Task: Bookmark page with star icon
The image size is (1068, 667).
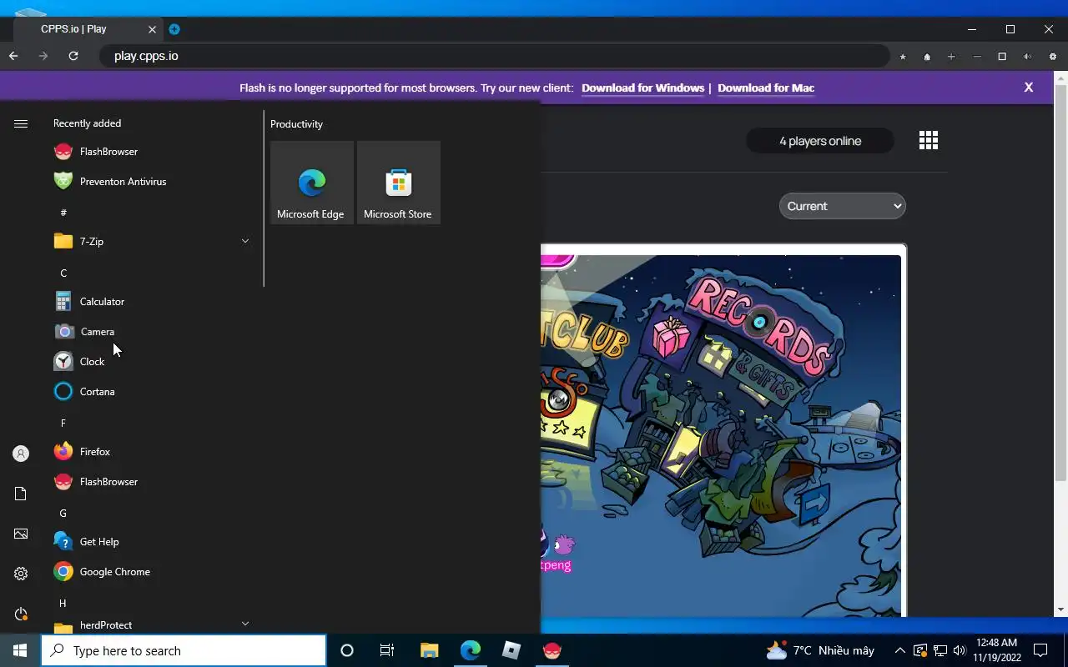Action: click(x=903, y=57)
